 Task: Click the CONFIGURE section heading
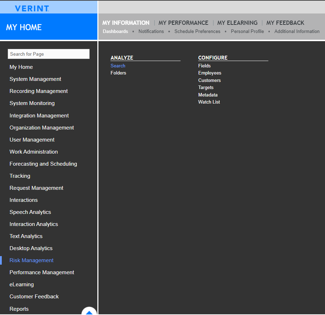213,57
